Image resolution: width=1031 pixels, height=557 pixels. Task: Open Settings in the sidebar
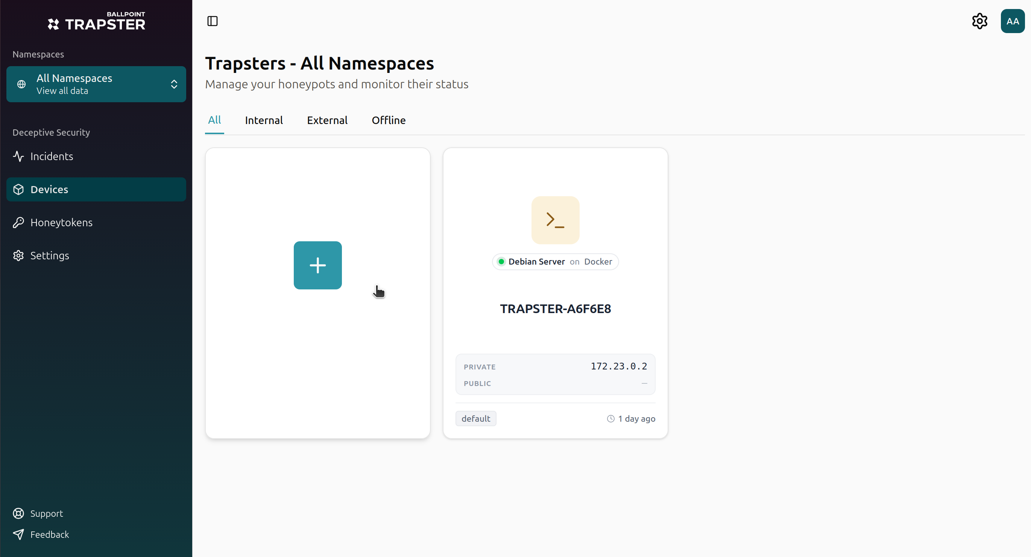(x=96, y=256)
